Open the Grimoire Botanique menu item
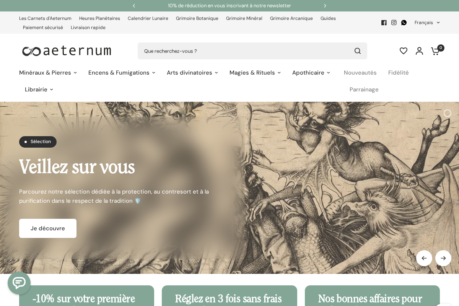 pyautogui.click(x=197, y=18)
